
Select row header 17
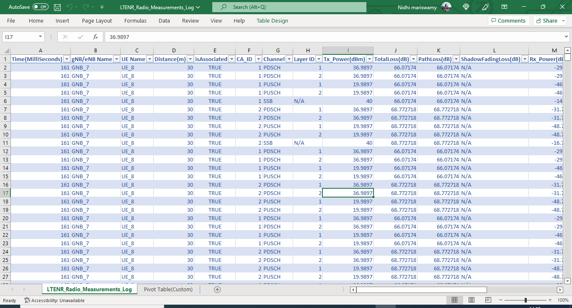coord(5,193)
